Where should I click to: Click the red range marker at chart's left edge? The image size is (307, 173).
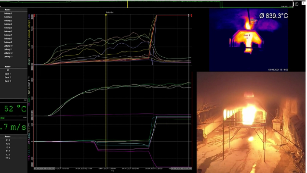34,15
